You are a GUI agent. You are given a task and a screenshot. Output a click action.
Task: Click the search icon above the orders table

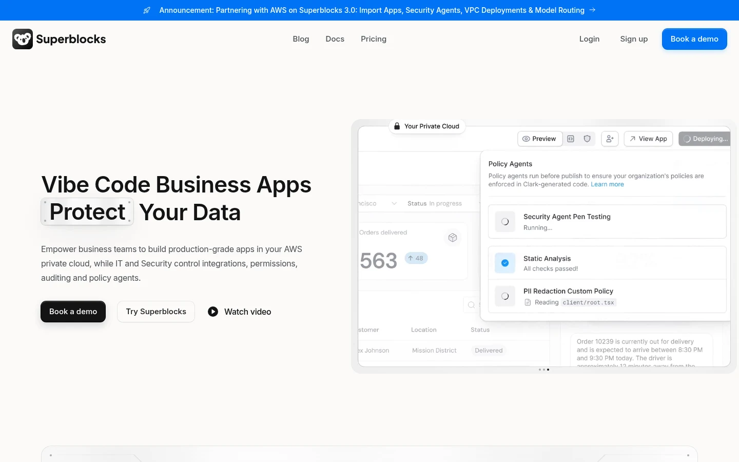tap(471, 305)
